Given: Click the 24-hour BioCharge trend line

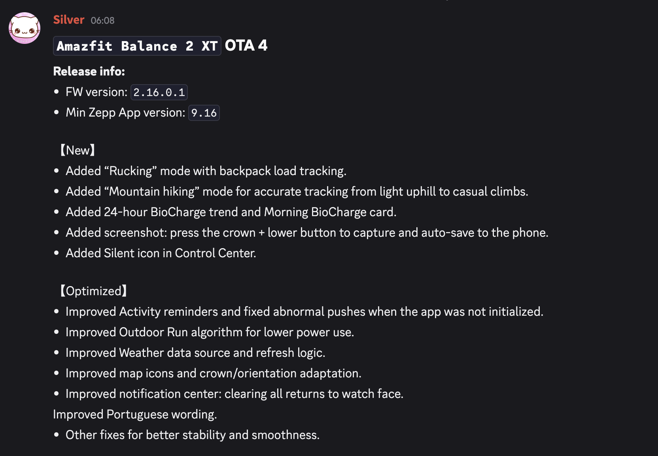Looking at the screenshot, I should point(231,212).
